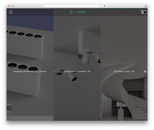The width and height of the screenshot is (154, 130).
Task: Reload the page in browser
Action: (100, 6)
